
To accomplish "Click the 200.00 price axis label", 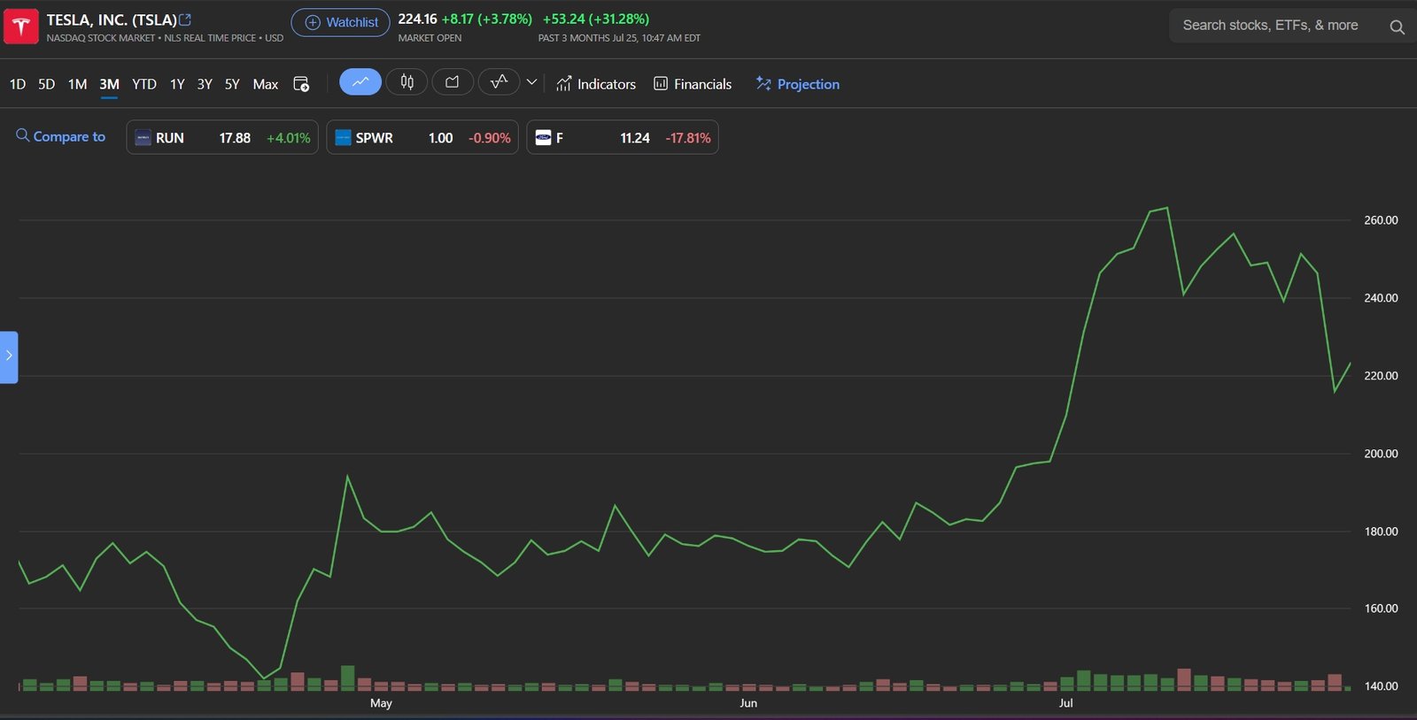I will click(x=1381, y=454).
